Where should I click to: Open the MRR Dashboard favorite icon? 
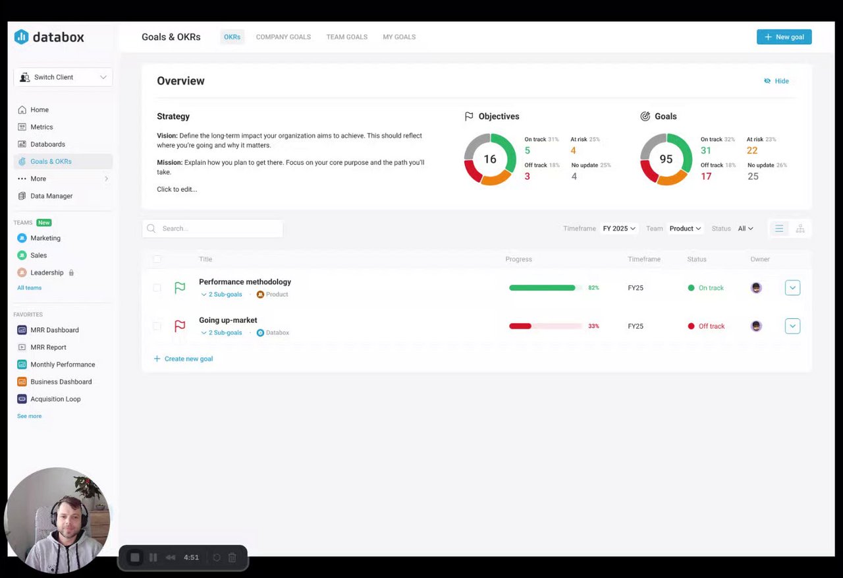[x=22, y=330]
